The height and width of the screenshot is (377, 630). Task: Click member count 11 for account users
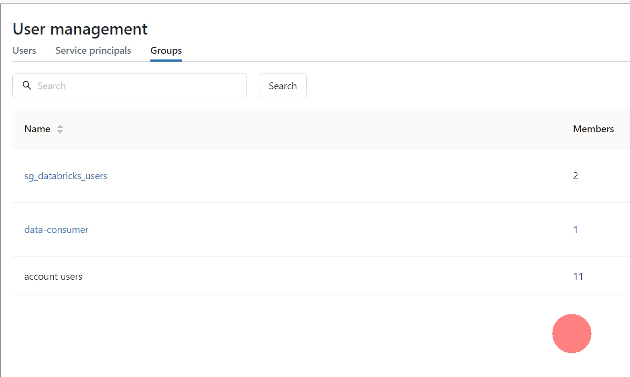578,276
